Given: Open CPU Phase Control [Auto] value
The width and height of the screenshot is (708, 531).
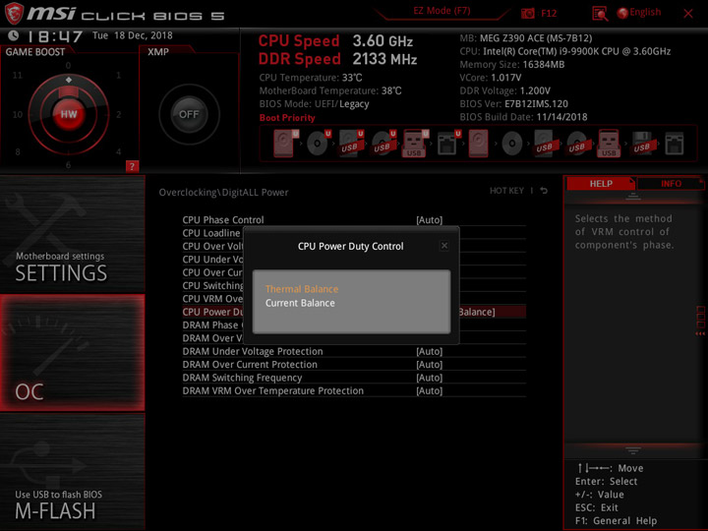Looking at the screenshot, I should click(x=429, y=220).
